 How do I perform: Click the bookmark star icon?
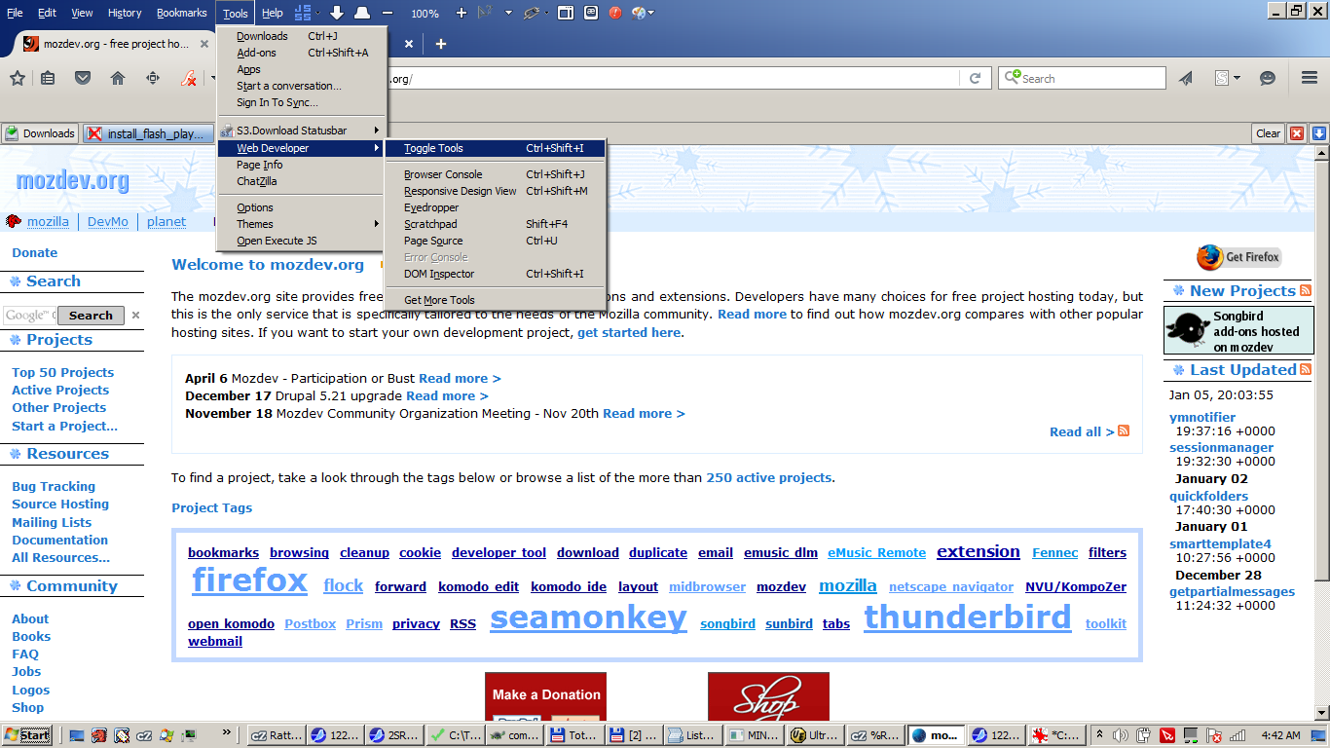[x=18, y=78]
